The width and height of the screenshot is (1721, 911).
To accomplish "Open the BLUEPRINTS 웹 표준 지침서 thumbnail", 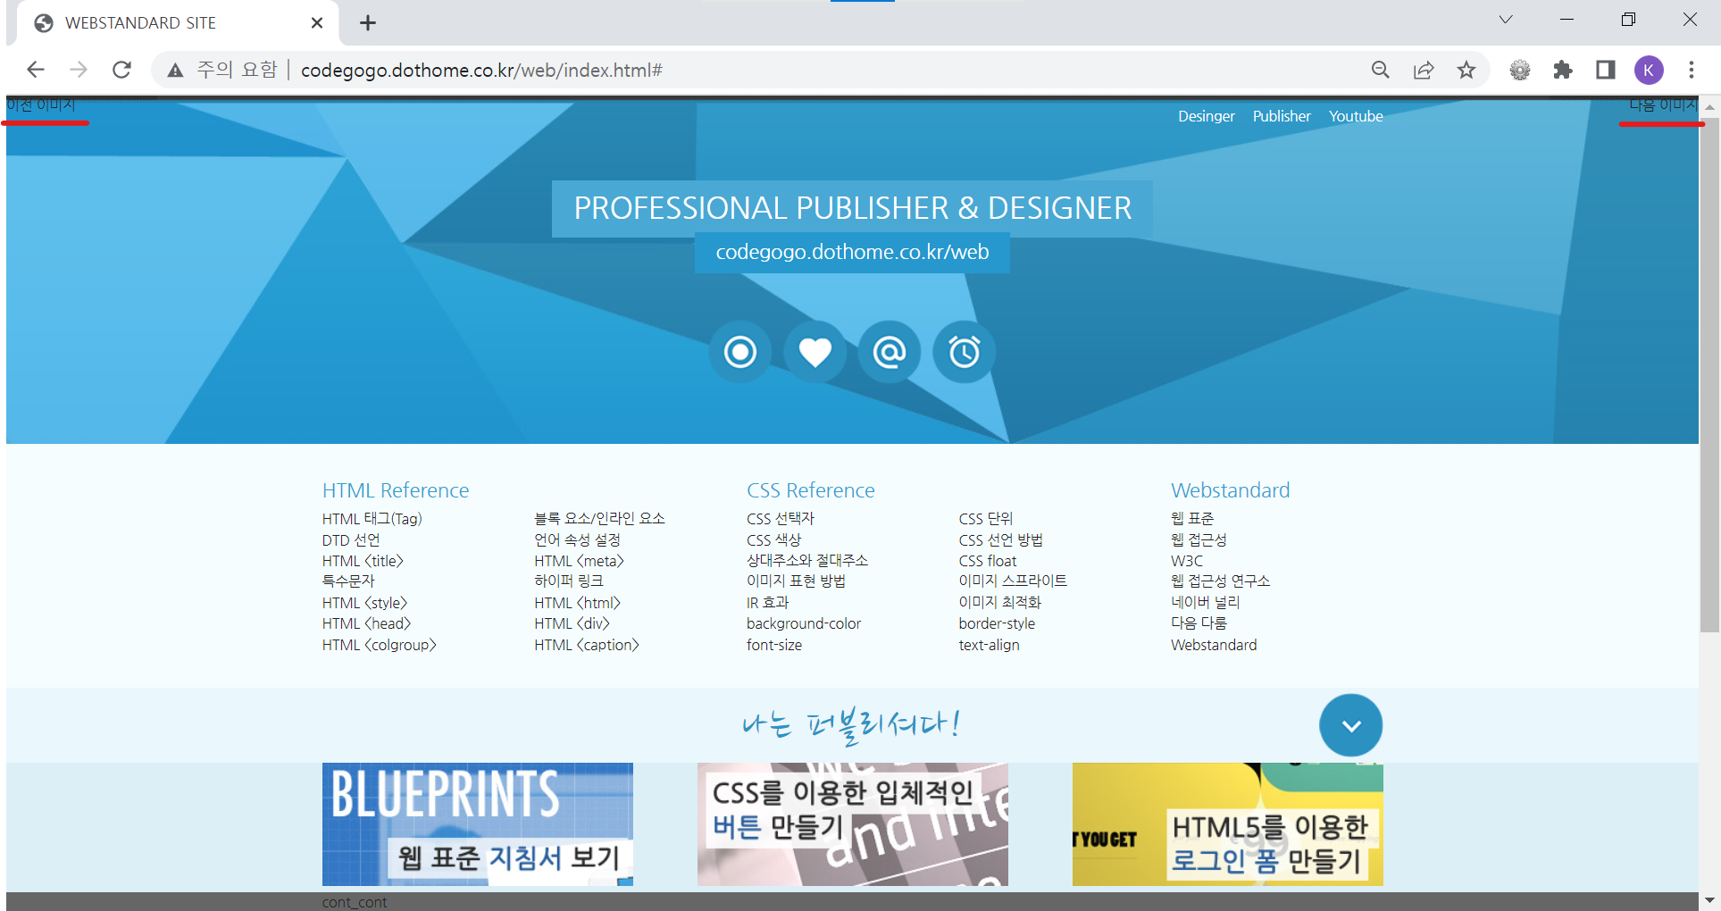I will coord(478,824).
